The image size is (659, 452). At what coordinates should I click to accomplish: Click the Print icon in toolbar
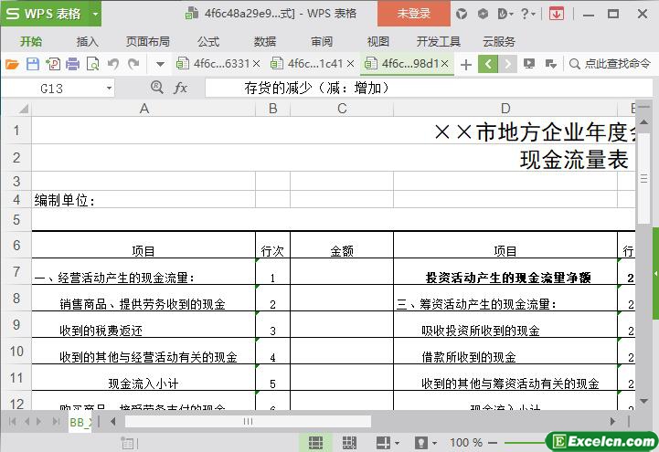tap(72, 64)
